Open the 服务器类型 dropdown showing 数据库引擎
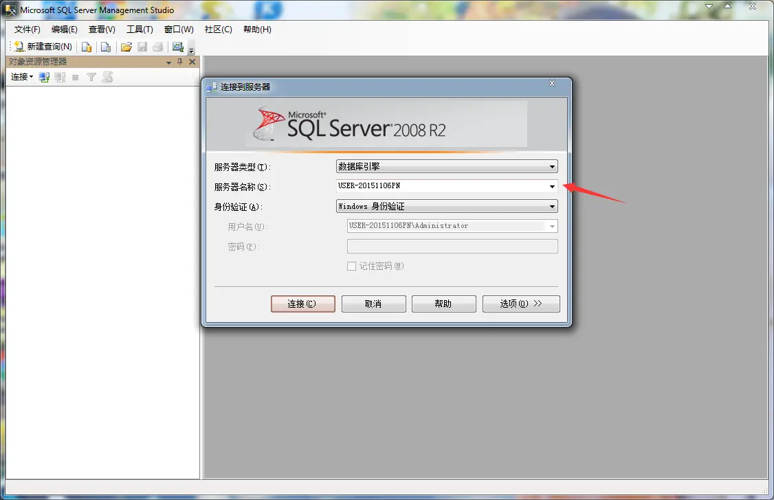 pos(447,167)
